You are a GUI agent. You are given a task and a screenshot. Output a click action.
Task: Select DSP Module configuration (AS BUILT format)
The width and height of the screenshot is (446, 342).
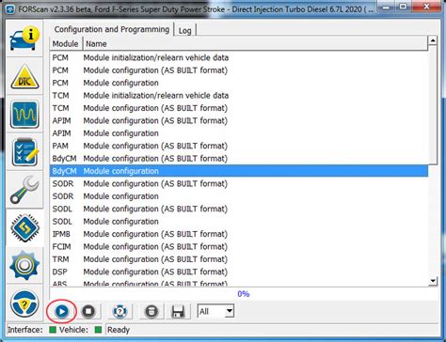[x=239, y=272]
